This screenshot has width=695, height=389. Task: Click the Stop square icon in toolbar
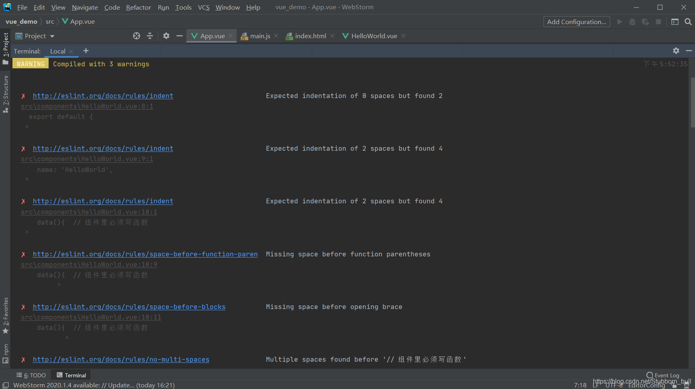point(658,22)
